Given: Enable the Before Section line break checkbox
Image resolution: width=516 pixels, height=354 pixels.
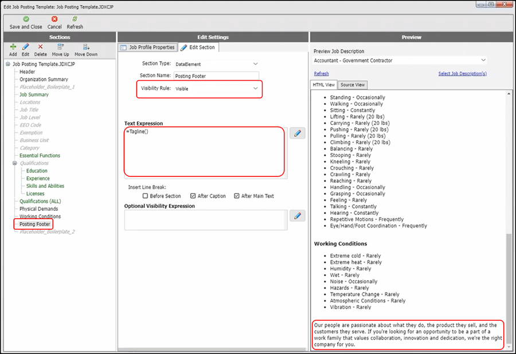Looking at the screenshot, I should (146, 196).
